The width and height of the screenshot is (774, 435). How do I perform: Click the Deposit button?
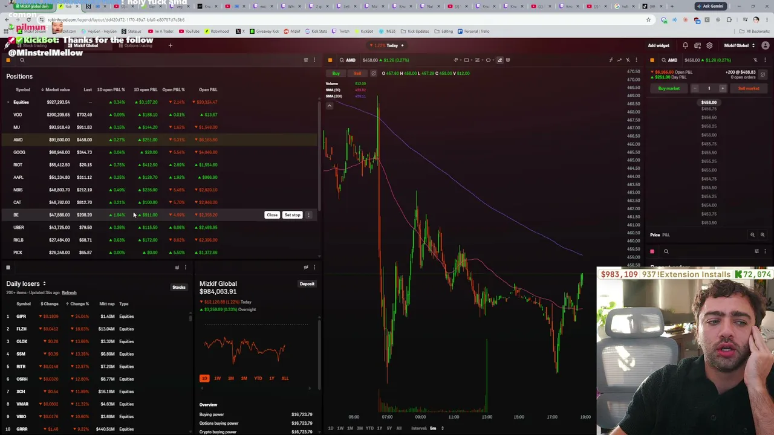307,284
